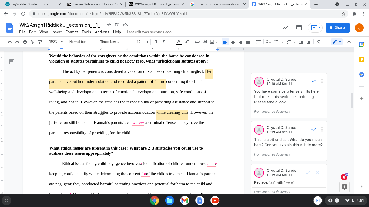The width and height of the screenshot is (369, 207).
Task: Toggle italic formatting
Action: point(163,42)
